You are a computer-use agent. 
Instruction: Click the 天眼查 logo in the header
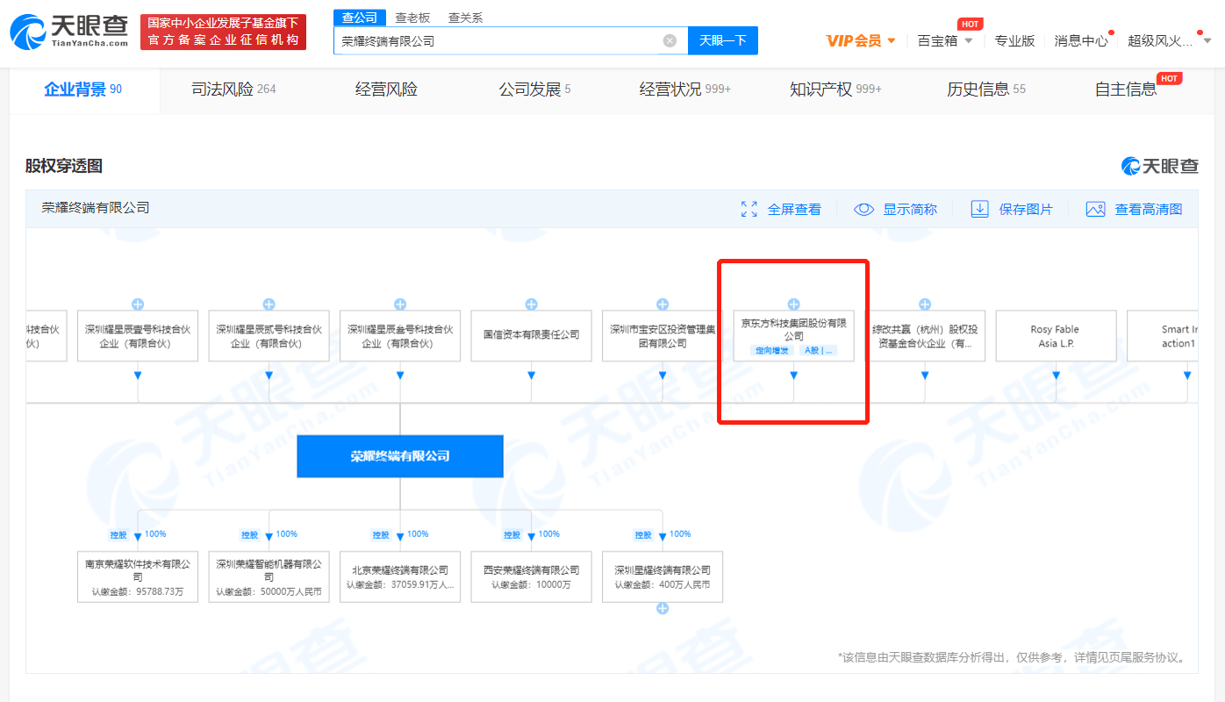click(x=68, y=32)
